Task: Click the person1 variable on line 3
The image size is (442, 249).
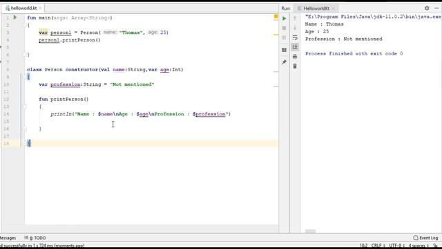Action: [x=61, y=33]
